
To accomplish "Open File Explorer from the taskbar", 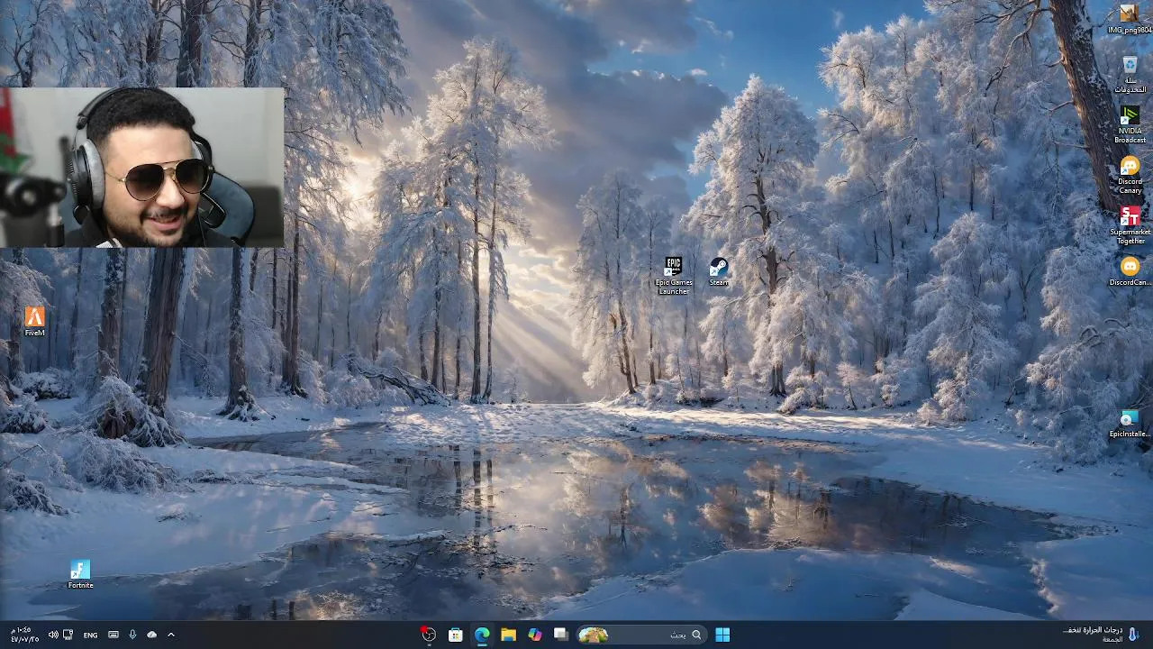I will coord(508,635).
